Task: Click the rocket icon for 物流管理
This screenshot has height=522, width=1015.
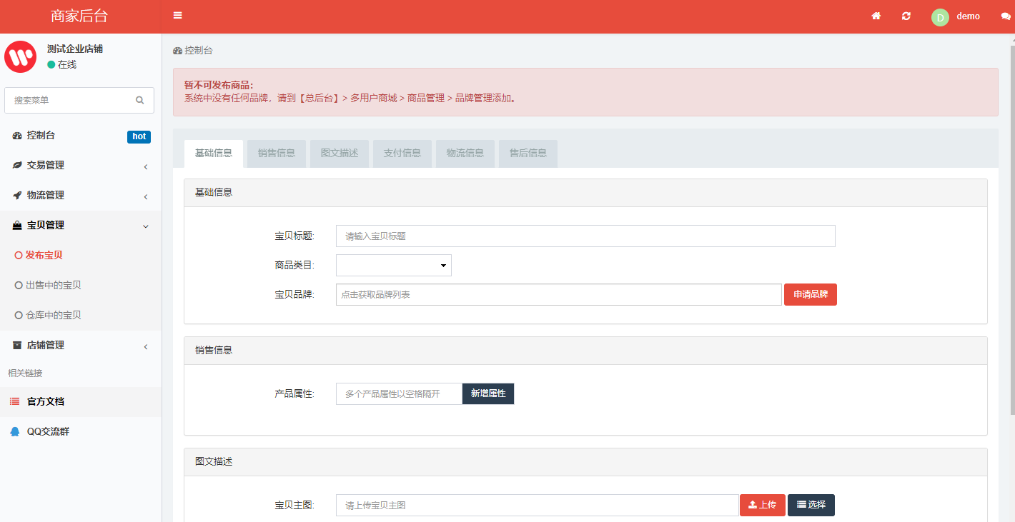Action: tap(17, 195)
